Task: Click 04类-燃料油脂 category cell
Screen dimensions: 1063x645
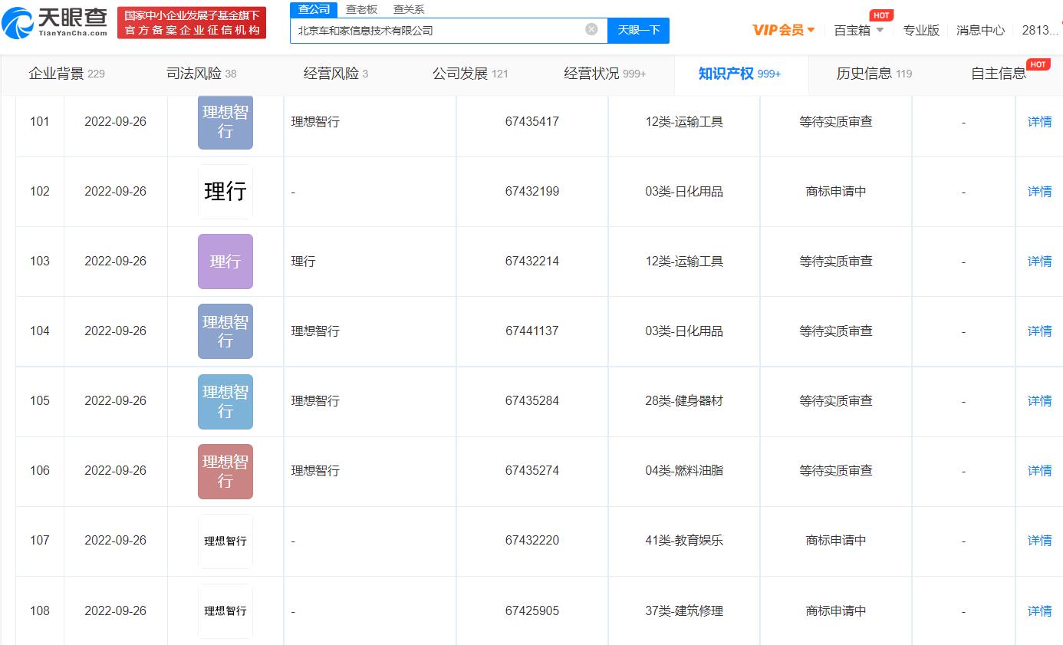Action: coord(684,471)
